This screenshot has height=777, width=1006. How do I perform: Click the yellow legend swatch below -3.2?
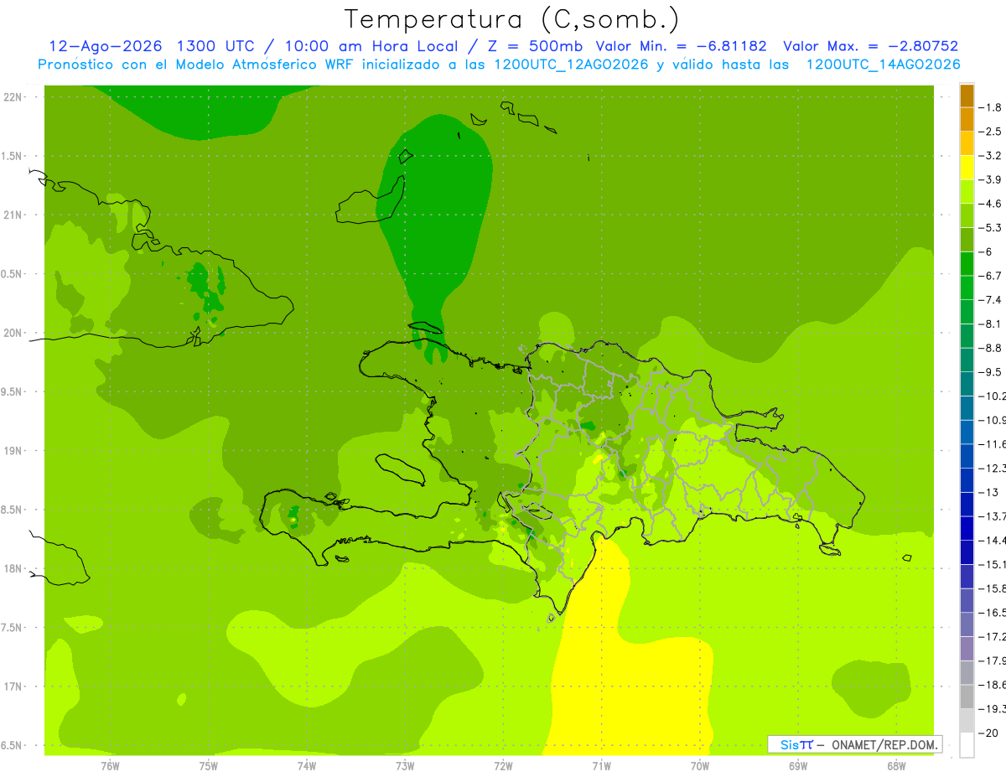click(967, 168)
